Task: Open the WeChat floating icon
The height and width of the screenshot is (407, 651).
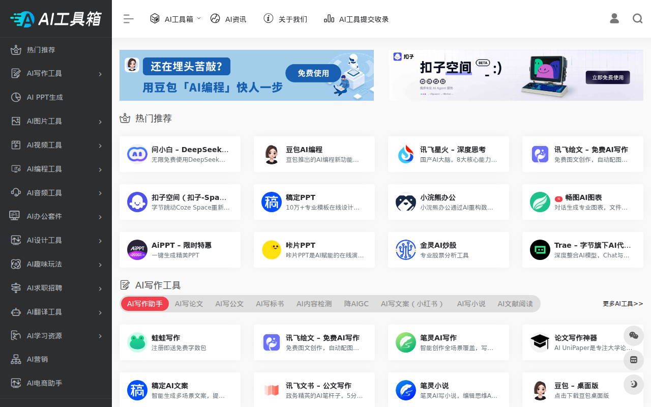Action: click(634, 335)
